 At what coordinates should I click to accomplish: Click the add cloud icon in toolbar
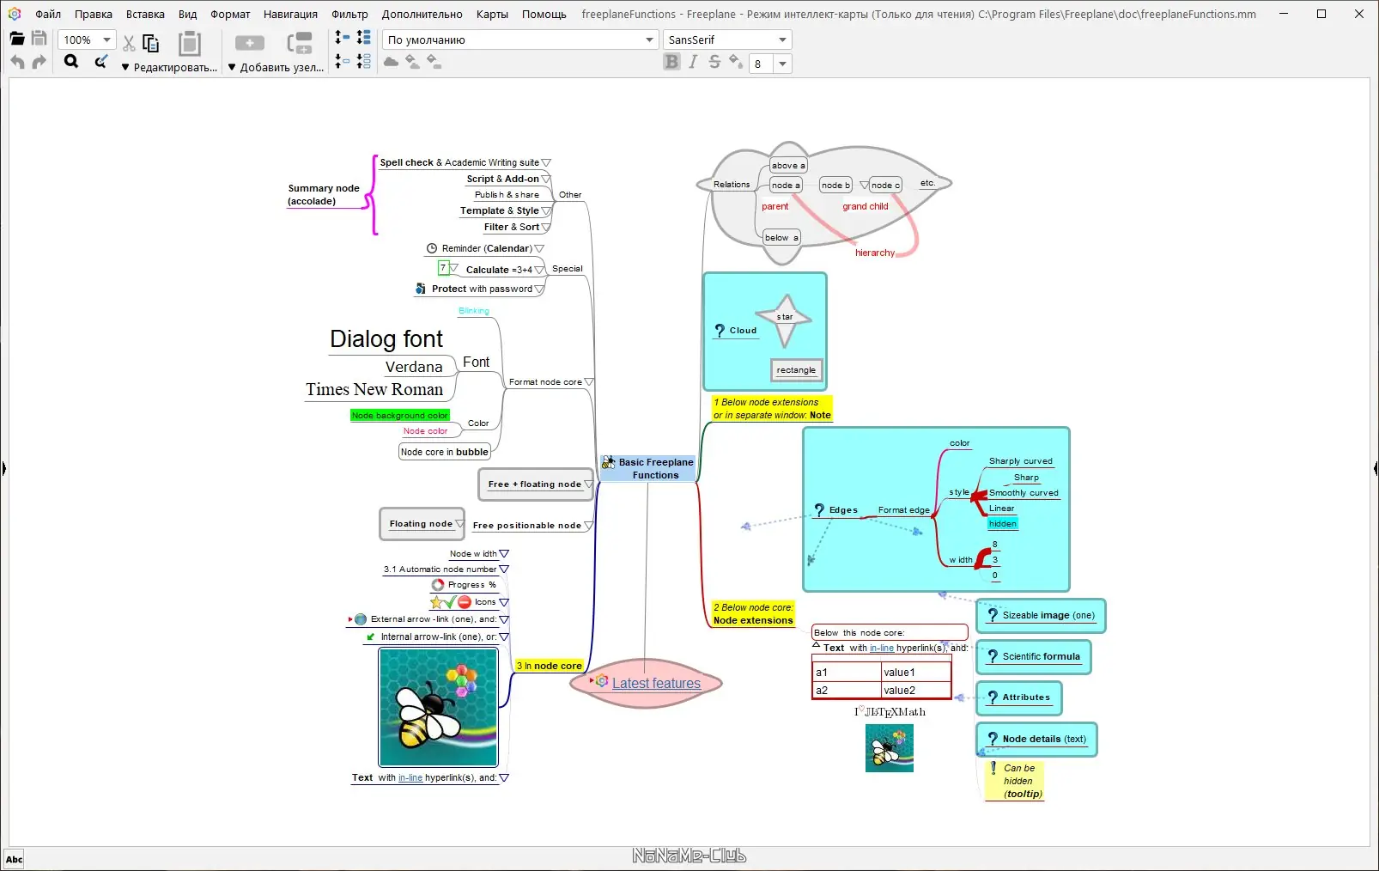click(391, 62)
